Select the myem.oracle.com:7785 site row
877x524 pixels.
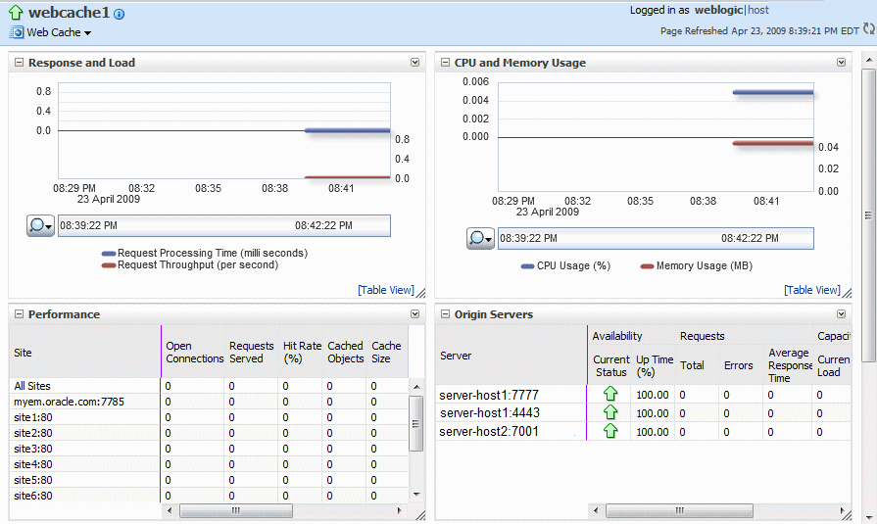coord(208,402)
